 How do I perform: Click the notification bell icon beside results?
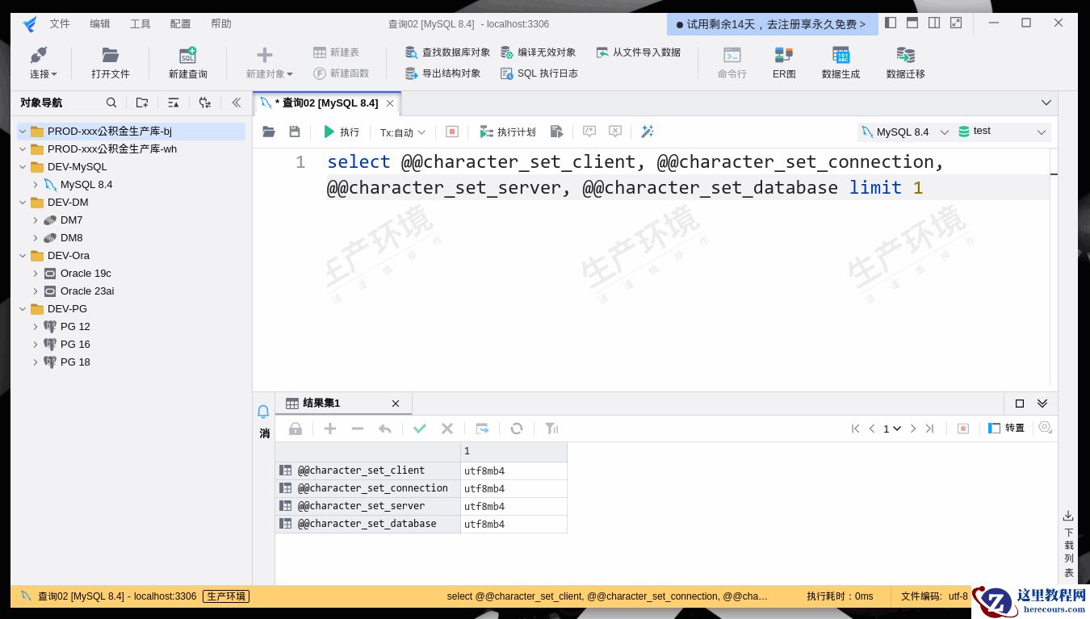pyautogui.click(x=263, y=412)
